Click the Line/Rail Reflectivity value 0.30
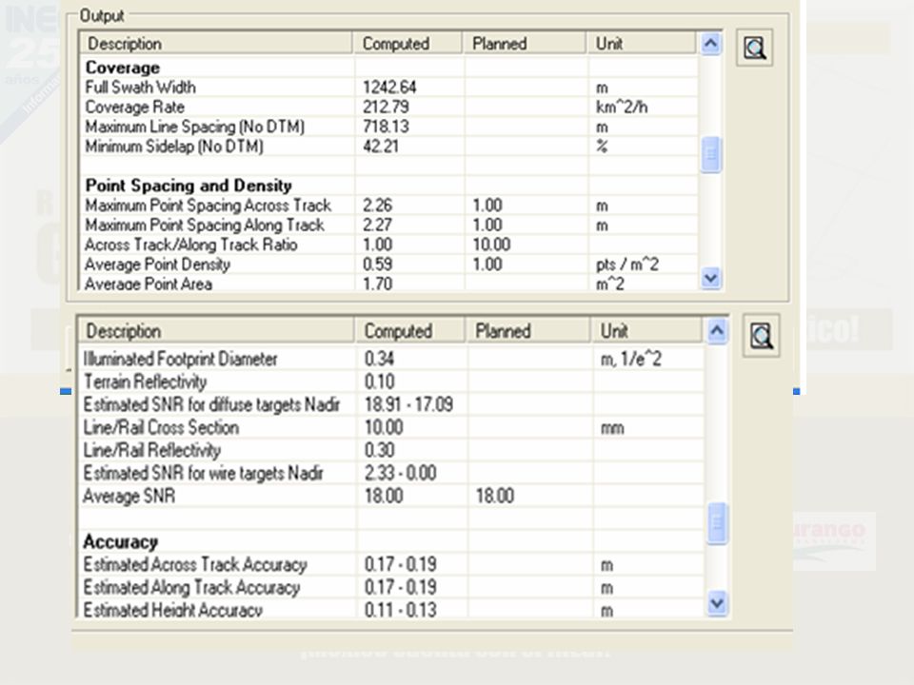The height and width of the screenshot is (685, 914). click(380, 450)
